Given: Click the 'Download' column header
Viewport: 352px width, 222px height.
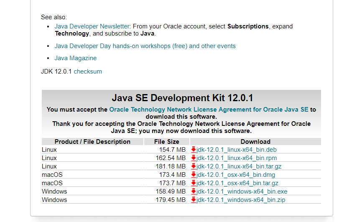Looking at the screenshot, I should [x=255, y=142].
